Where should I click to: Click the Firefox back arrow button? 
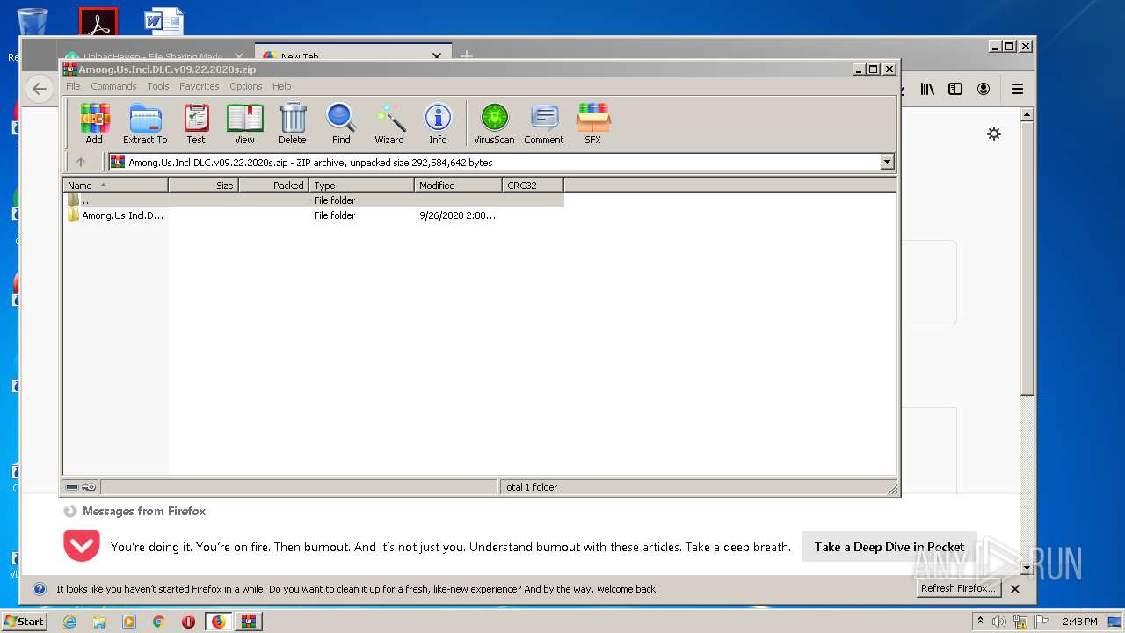pos(39,89)
